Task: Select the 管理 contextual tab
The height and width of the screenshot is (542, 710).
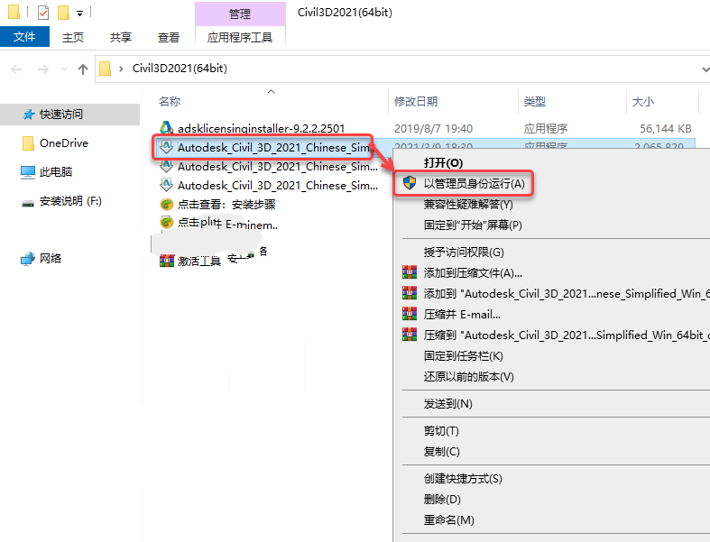Action: coord(240,14)
